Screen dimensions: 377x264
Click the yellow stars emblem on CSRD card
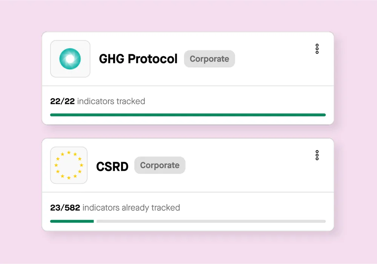point(69,165)
